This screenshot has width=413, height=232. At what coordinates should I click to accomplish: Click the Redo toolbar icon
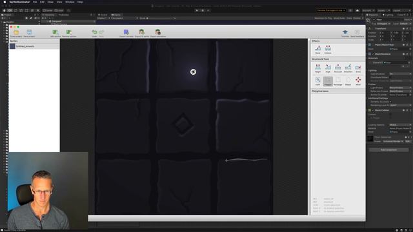(x=101, y=33)
